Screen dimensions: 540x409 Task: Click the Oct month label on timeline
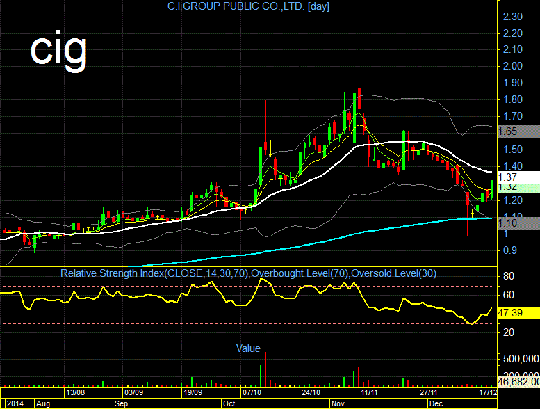[x=229, y=403]
